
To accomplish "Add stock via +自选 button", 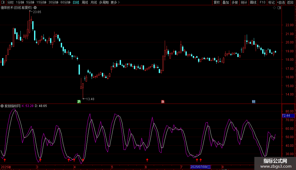I will click(281, 2).
